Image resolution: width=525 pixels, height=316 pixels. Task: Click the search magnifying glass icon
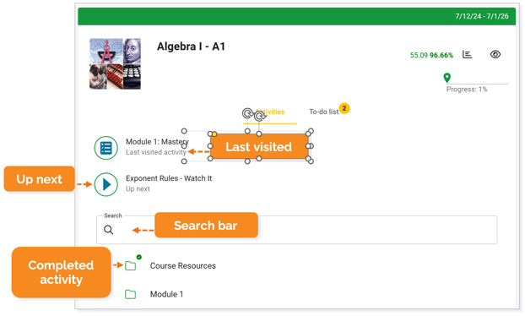(109, 230)
